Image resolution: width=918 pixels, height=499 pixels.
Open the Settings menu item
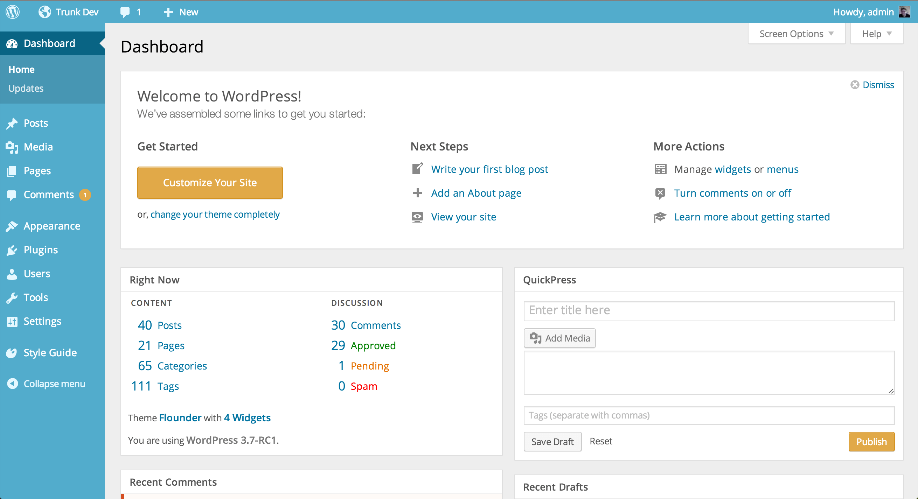tap(42, 321)
